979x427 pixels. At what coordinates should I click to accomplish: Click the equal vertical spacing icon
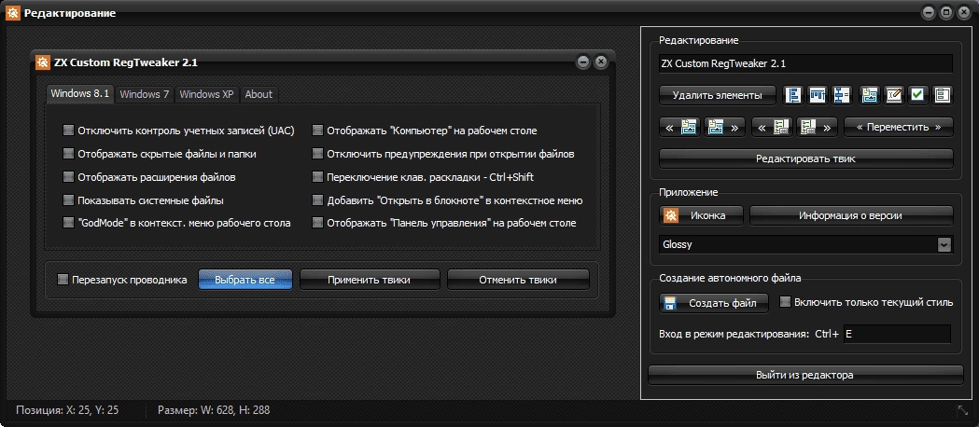[x=842, y=95]
